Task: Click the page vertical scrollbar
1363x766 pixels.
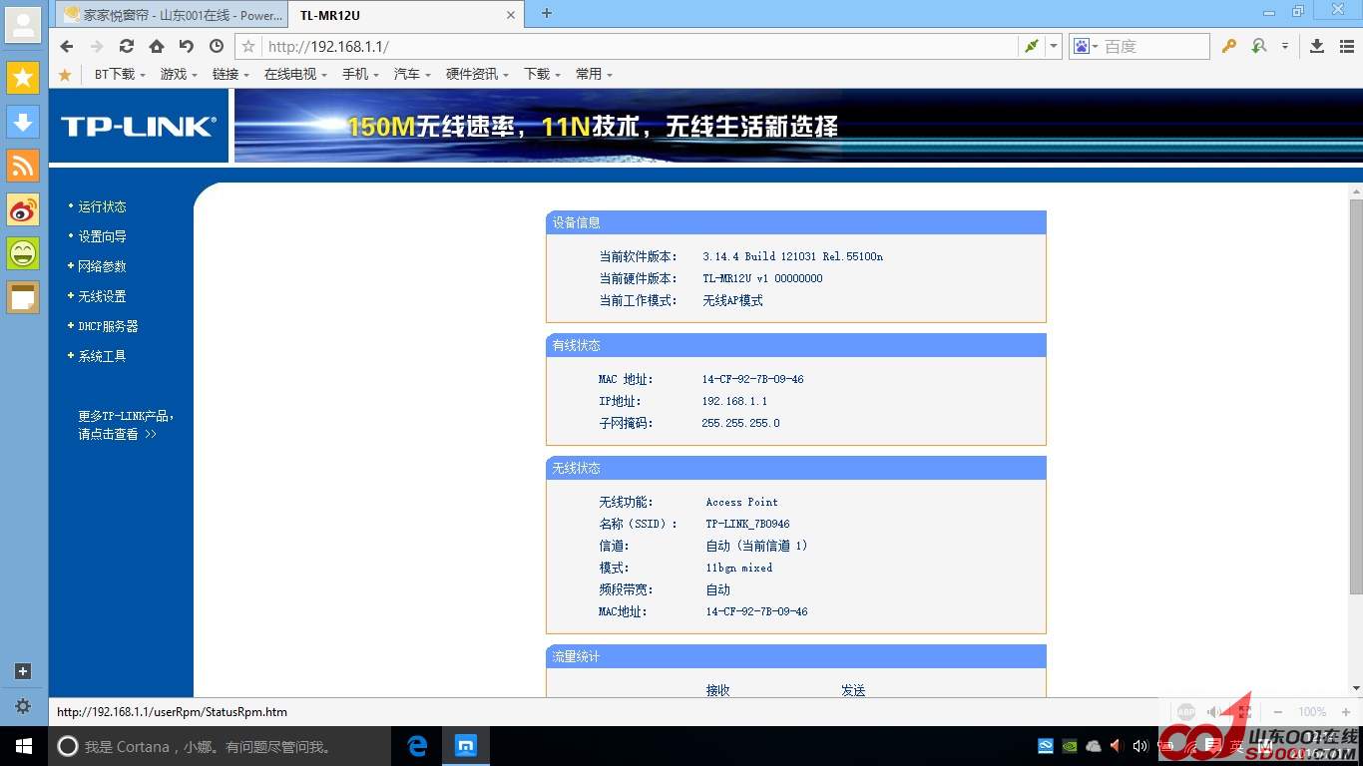Action: [x=1356, y=395]
